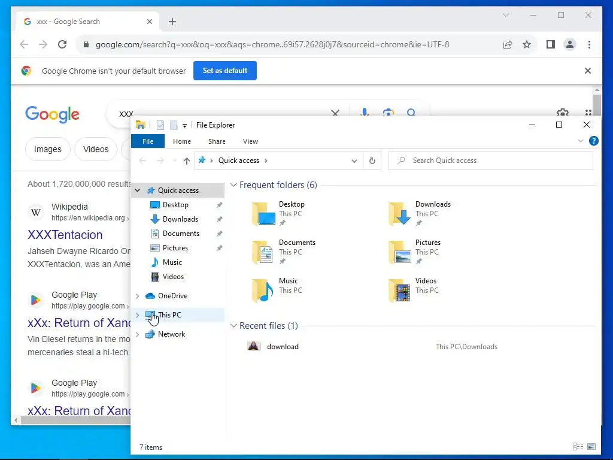Select Desktop folder icon in Frequent folders
Screen dimensions: 613x460
263,214
